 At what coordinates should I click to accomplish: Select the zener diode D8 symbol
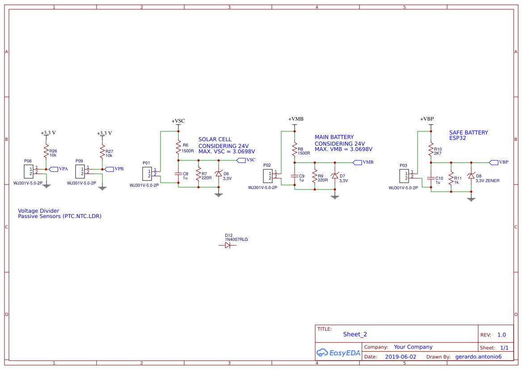pos(471,177)
